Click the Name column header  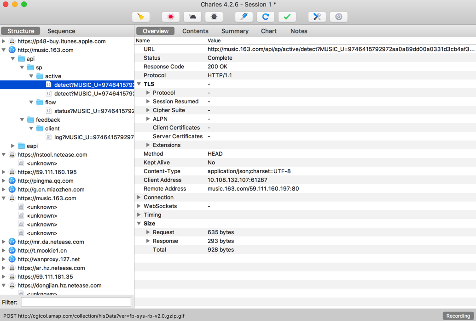[170, 40]
